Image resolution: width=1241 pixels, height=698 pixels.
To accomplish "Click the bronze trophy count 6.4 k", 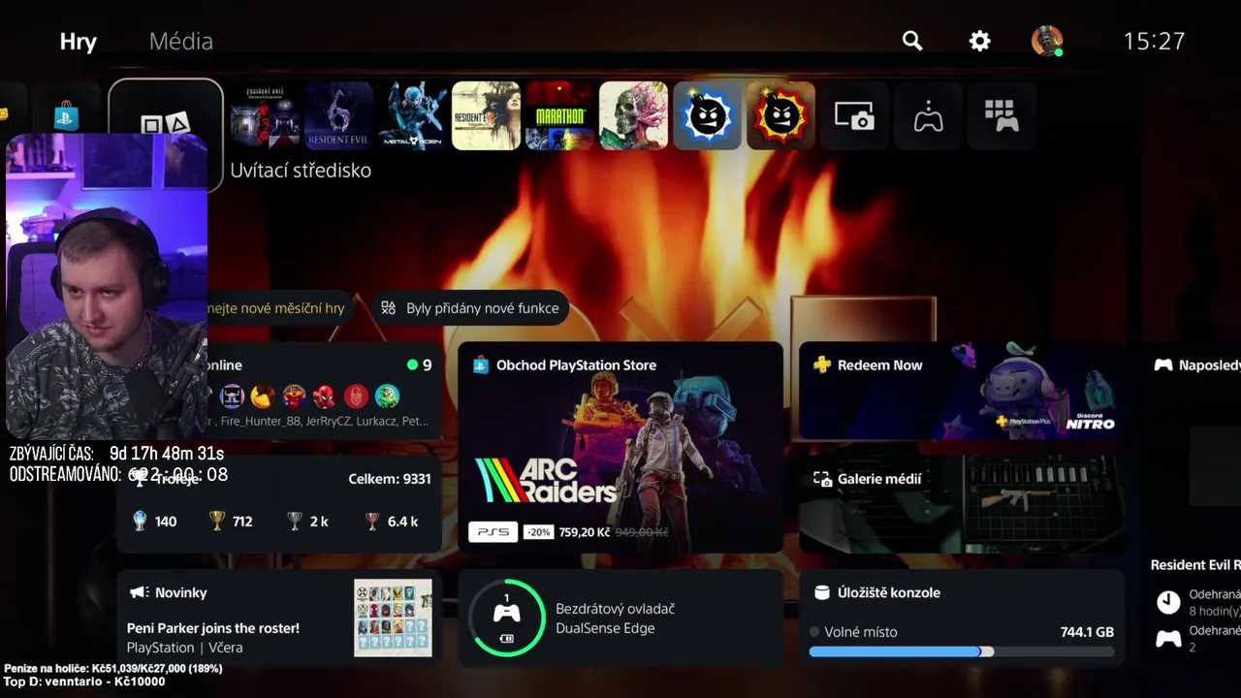I will coord(391,522).
